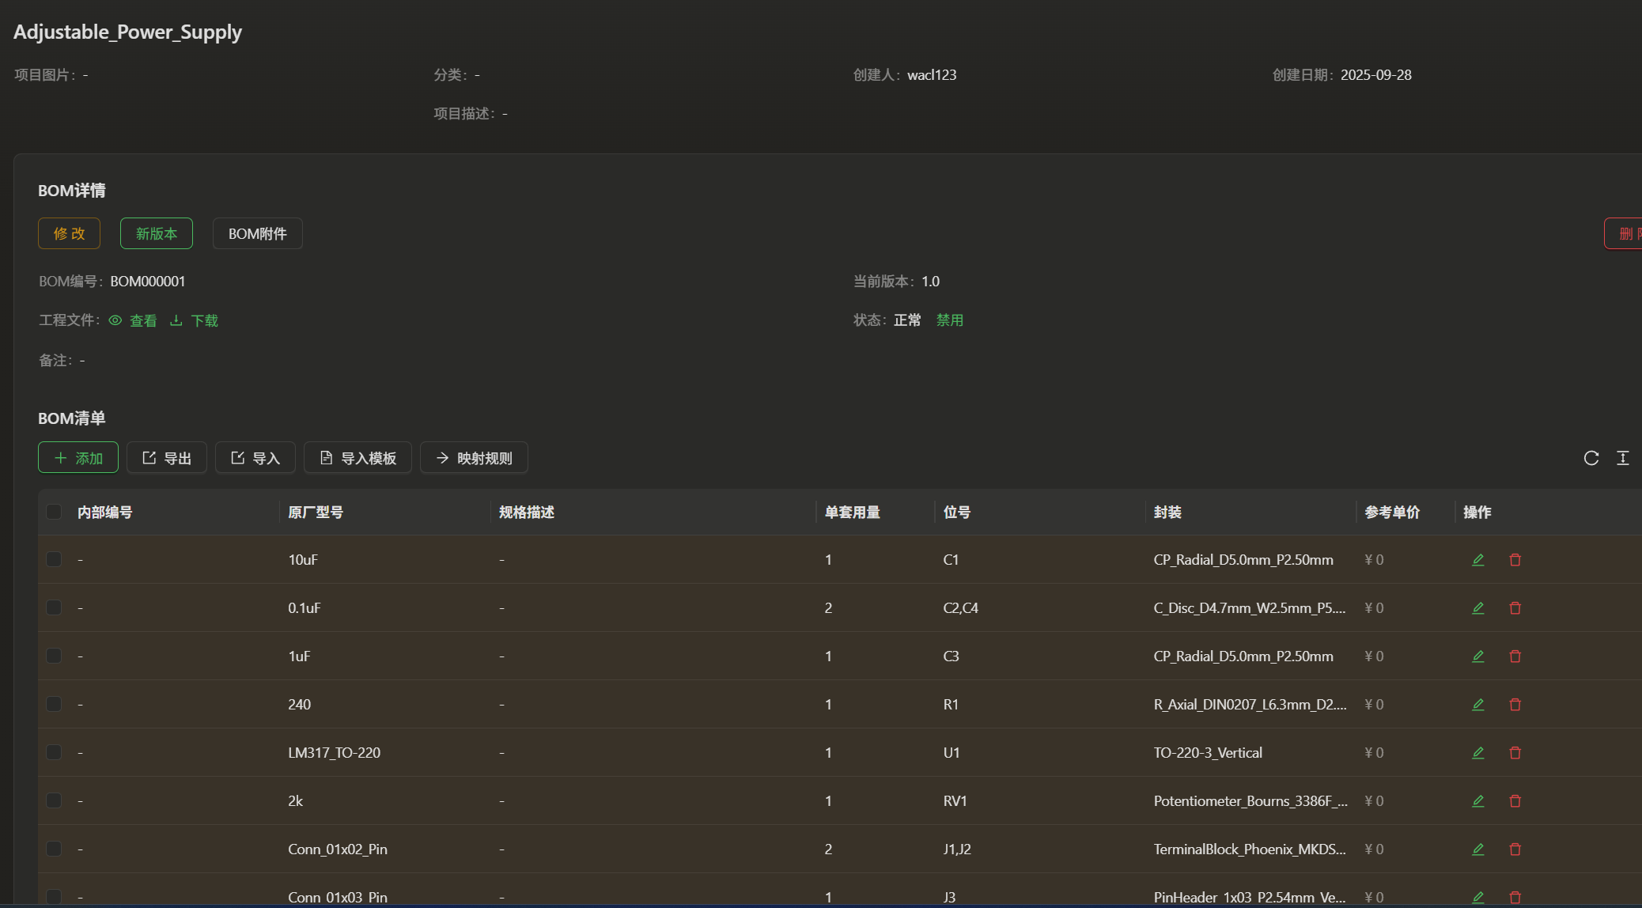Image resolution: width=1642 pixels, height=908 pixels.
Task: Click the edit icon for the C1 row
Action: [1477, 560]
